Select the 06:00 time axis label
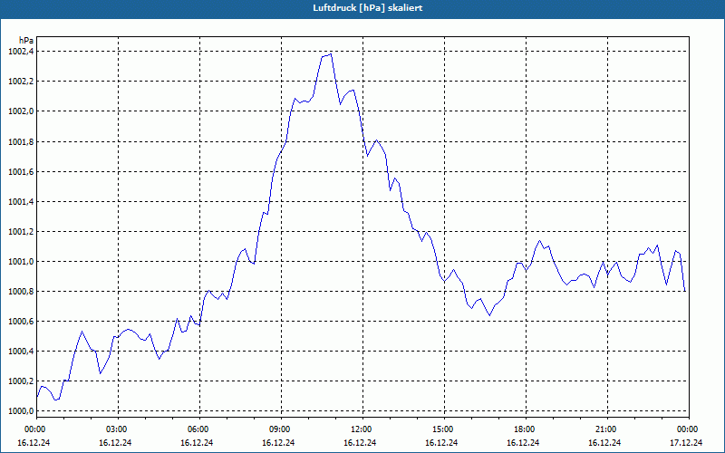This screenshot has height=453, width=725. pyautogui.click(x=199, y=429)
